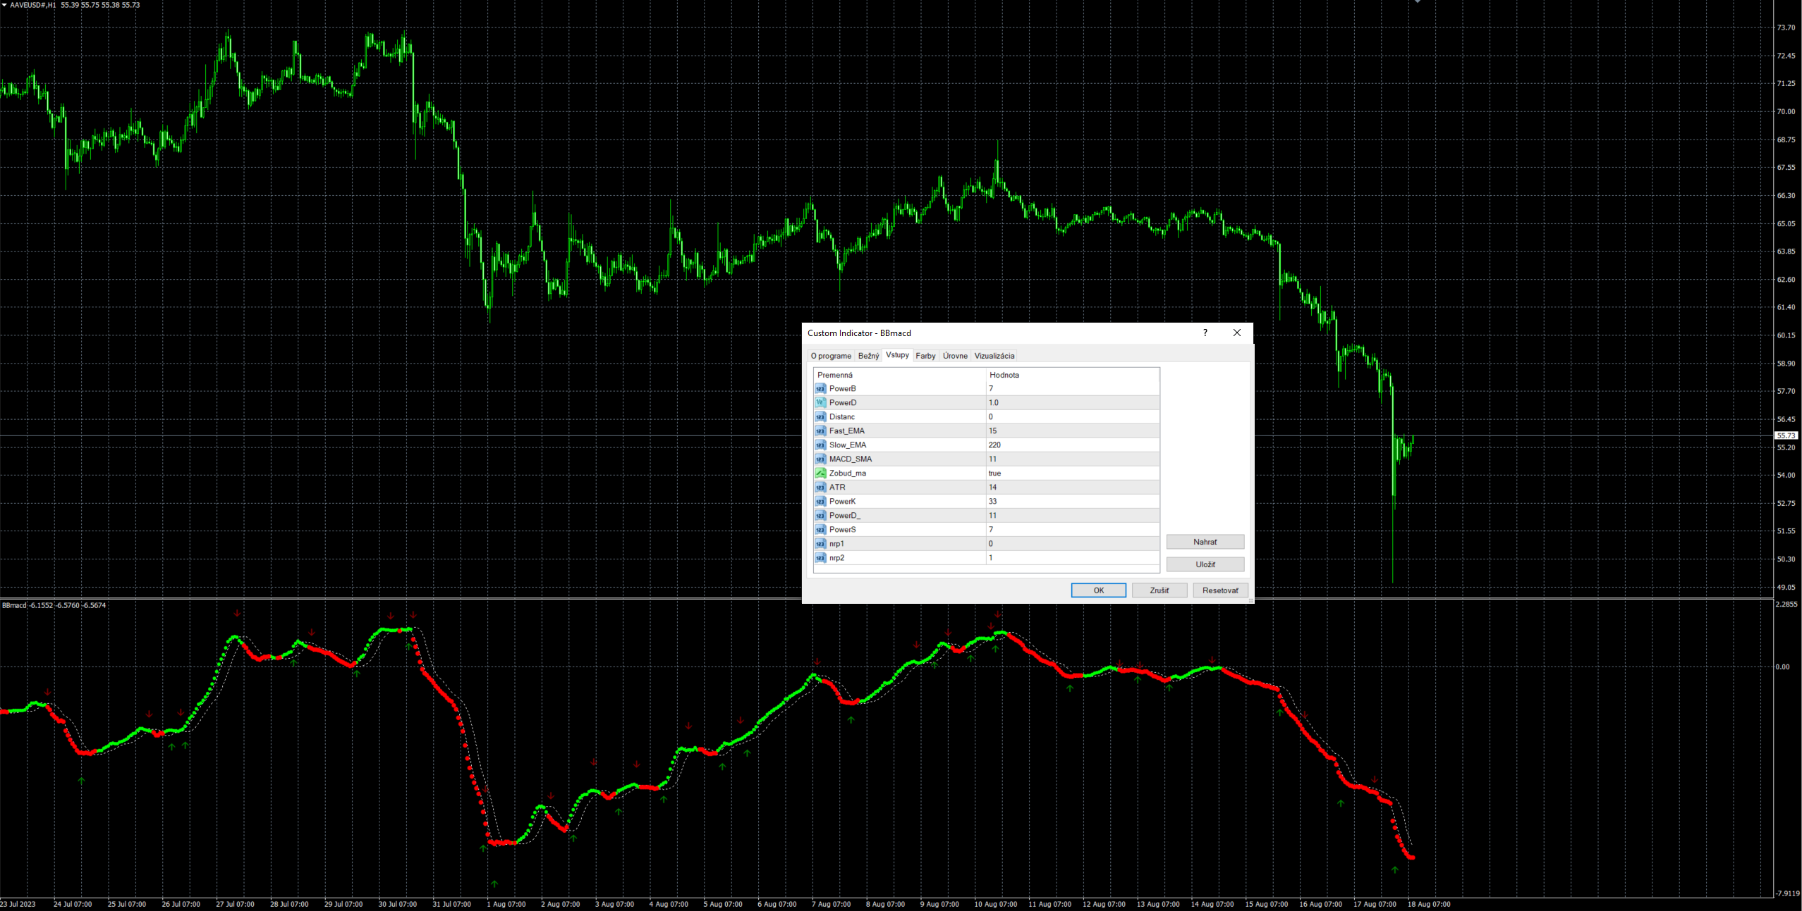Click the Fast_EMA parameter icon

pos(820,430)
